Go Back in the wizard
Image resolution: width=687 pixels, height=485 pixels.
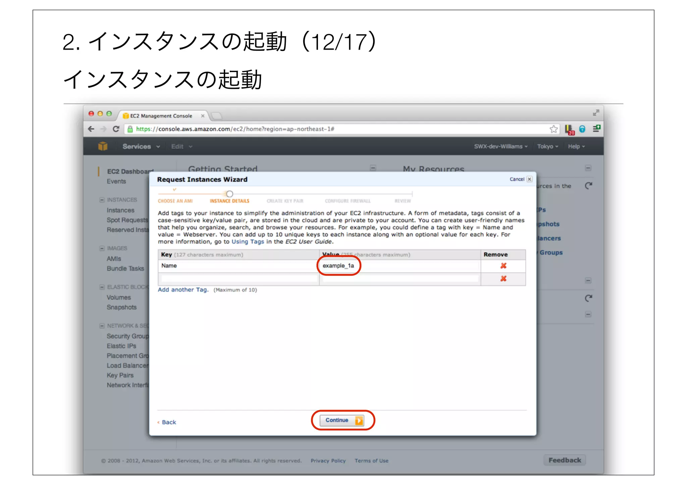click(168, 422)
